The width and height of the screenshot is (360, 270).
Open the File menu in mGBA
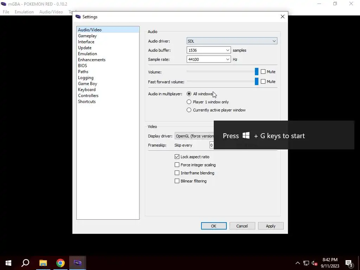6,12
